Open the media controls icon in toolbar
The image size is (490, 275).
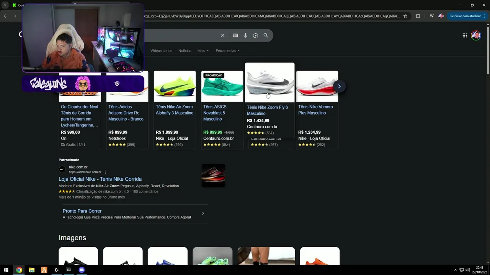click(431, 16)
